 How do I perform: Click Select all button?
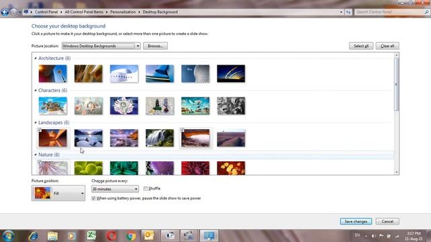tap(361, 46)
